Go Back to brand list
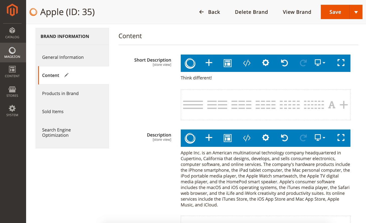The height and width of the screenshot is (223, 366). tap(209, 12)
